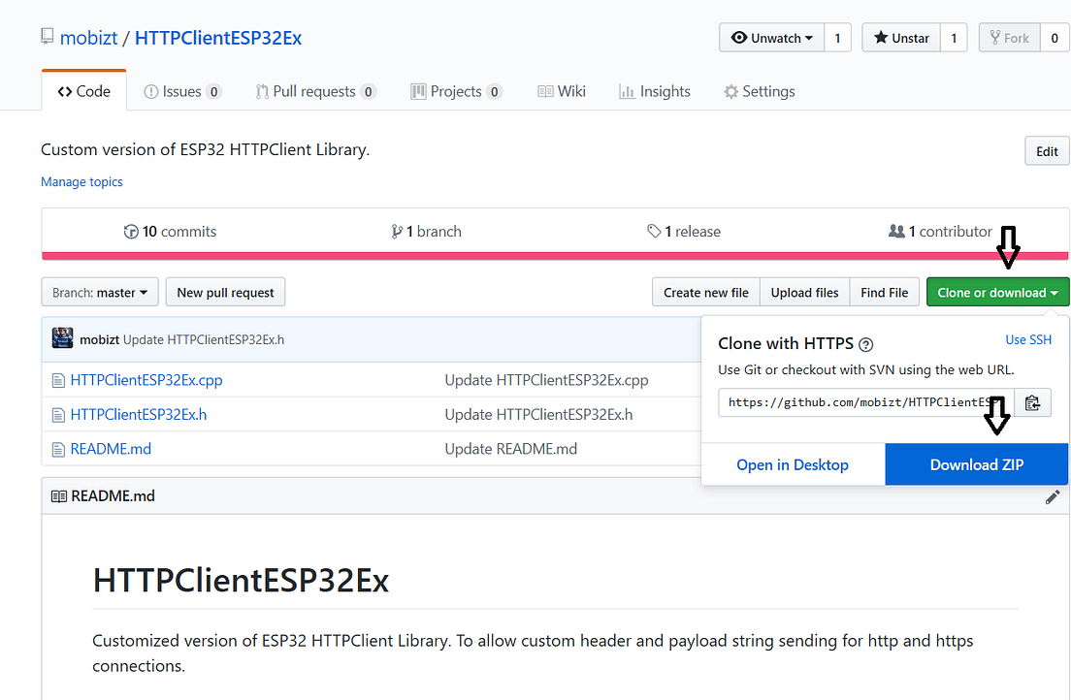
Task: Open HTTPClientESP32Ex.cpp file
Action: (x=146, y=380)
